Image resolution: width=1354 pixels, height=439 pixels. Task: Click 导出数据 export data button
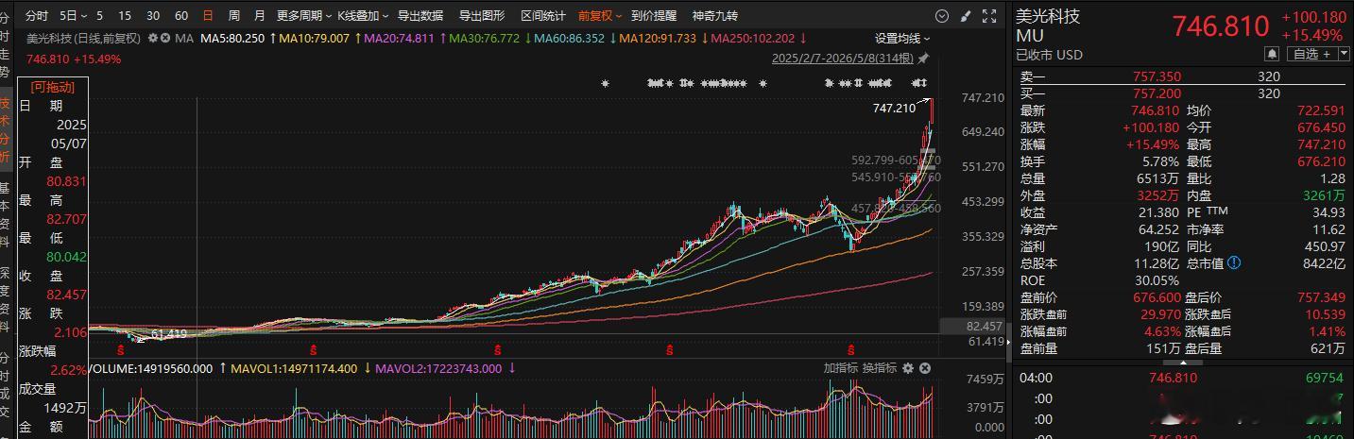420,16
